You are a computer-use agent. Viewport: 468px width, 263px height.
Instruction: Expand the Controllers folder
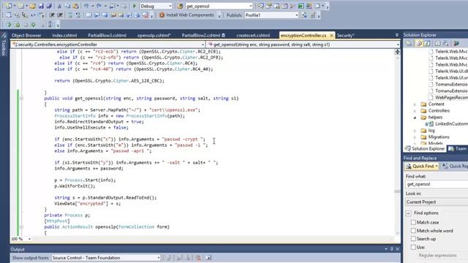pyautogui.click(x=415, y=111)
